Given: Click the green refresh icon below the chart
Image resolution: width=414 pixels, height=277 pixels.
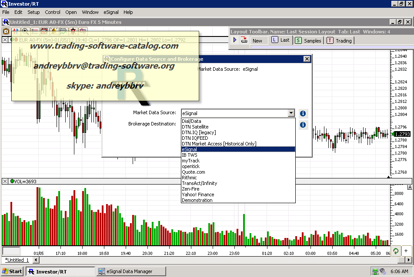Looking at the screenshot, I should point(396,251).
